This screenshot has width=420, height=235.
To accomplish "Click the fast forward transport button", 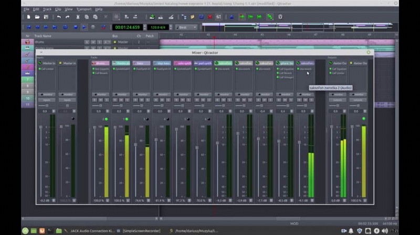I will tap(46, 27).
